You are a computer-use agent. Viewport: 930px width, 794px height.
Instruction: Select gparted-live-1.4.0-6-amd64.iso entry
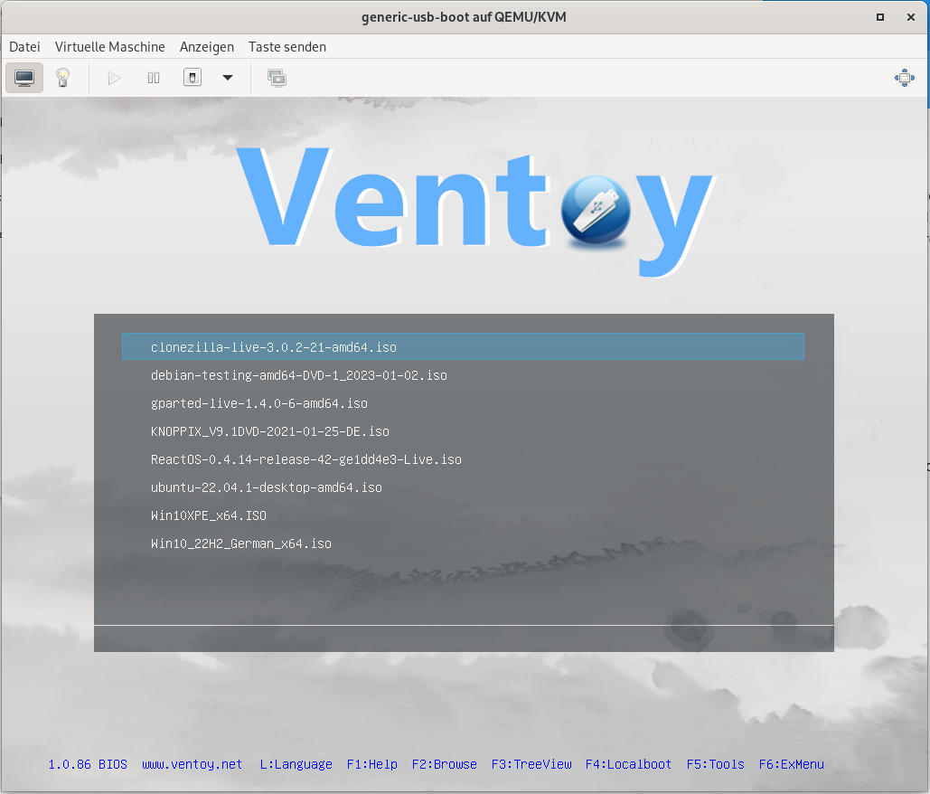(x=258, y=403)
